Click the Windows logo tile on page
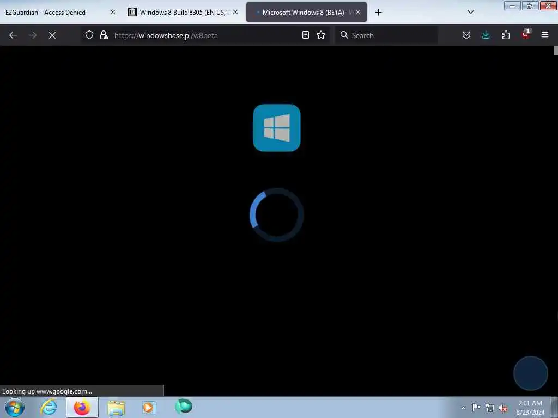Viewport: 558px width, 418px height. [x=276, y=128]
